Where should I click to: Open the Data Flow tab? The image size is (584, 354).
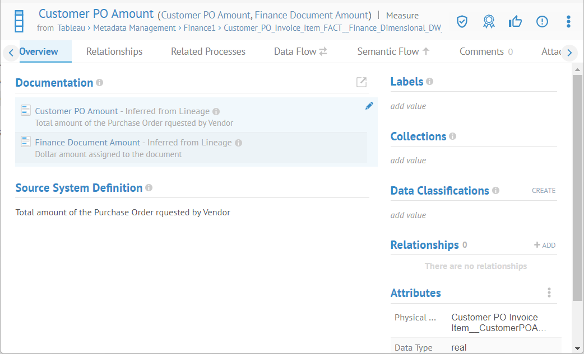click(300, 51)
